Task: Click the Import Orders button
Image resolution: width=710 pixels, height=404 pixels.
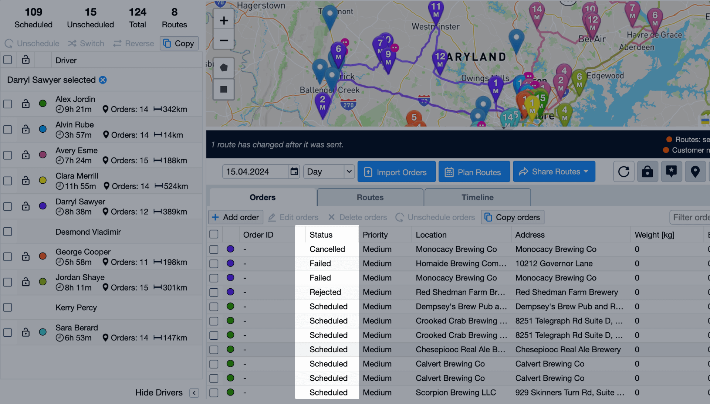Action: coord(396,172)
